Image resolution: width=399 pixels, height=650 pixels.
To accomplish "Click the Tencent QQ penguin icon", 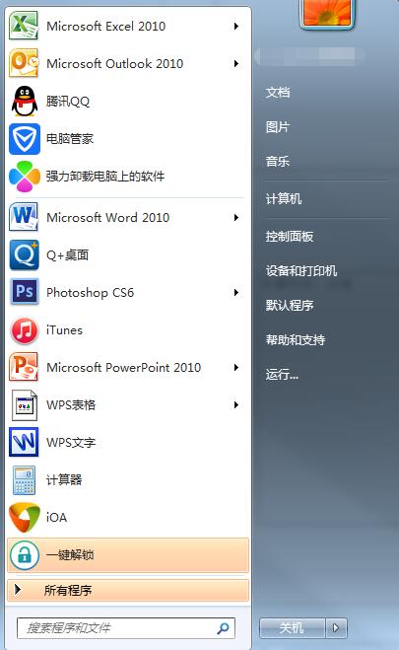I will click(x=24, y=101).
